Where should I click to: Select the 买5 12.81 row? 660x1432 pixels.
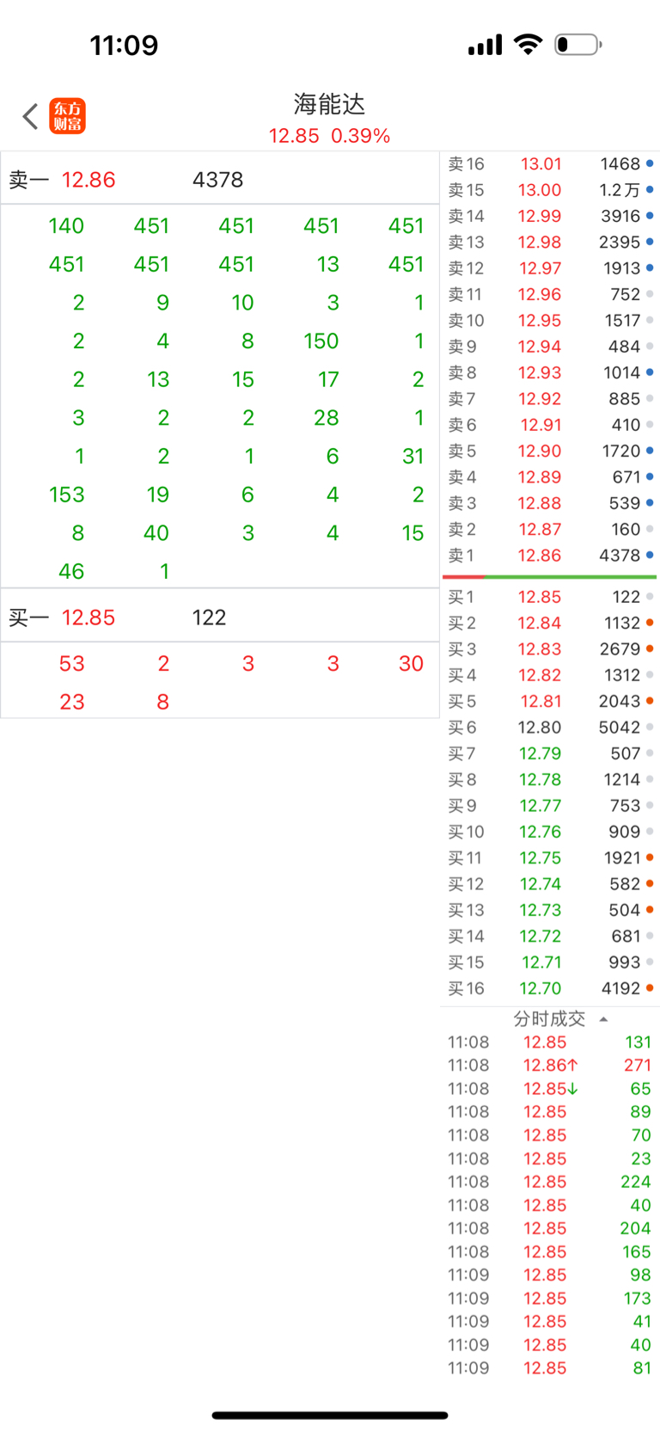(550, 702)
